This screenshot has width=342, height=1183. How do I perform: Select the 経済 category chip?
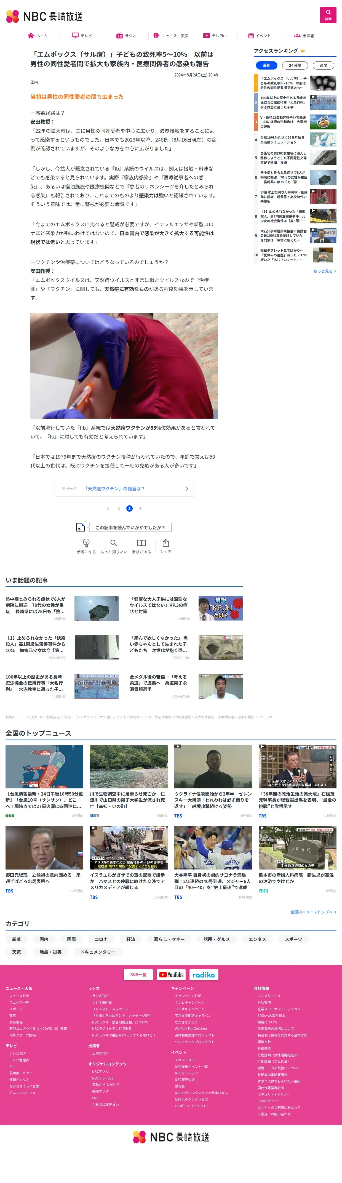coord(131,939)
